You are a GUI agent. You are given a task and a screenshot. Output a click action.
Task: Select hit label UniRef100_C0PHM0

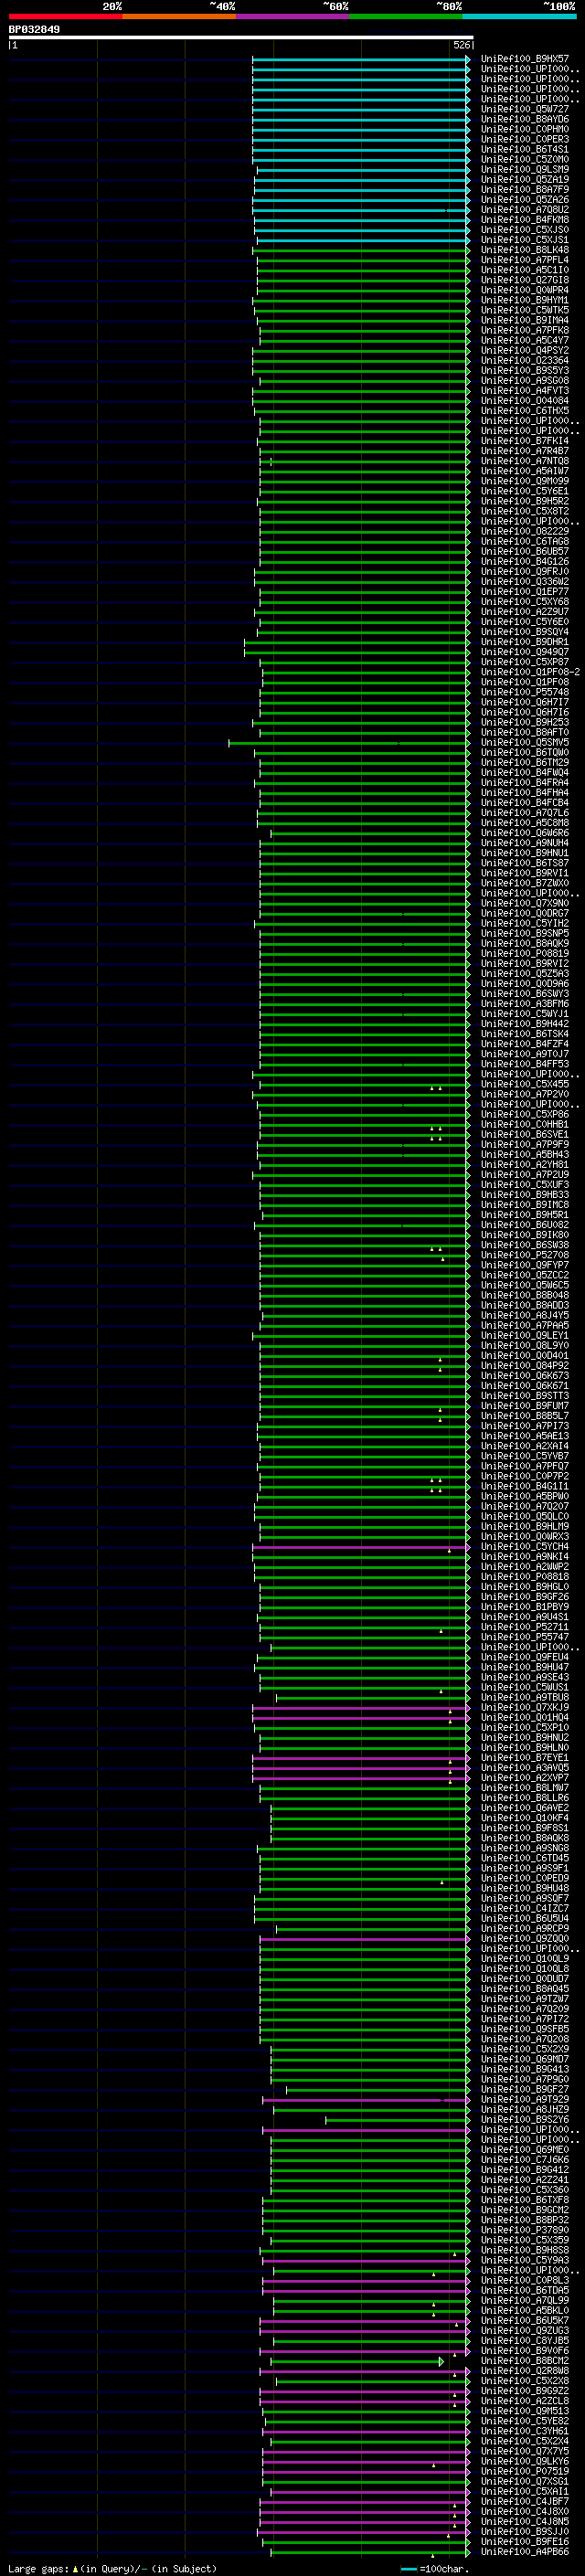click(524, 129)
